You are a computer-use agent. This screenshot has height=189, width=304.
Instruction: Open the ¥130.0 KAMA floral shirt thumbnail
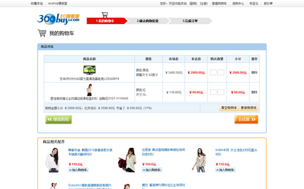click(200, 160)
